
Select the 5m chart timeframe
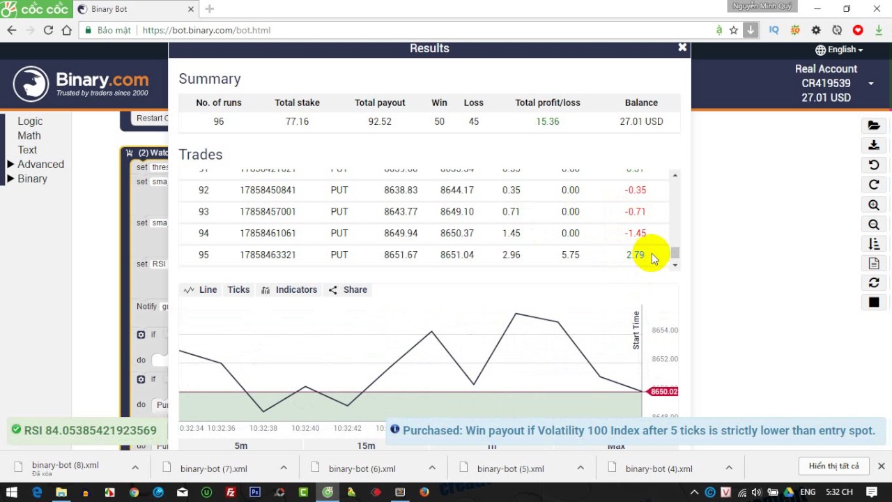241,446
